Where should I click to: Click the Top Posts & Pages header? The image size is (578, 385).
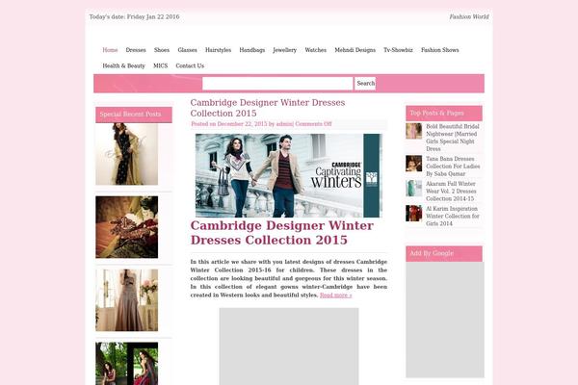click(444, 114)
